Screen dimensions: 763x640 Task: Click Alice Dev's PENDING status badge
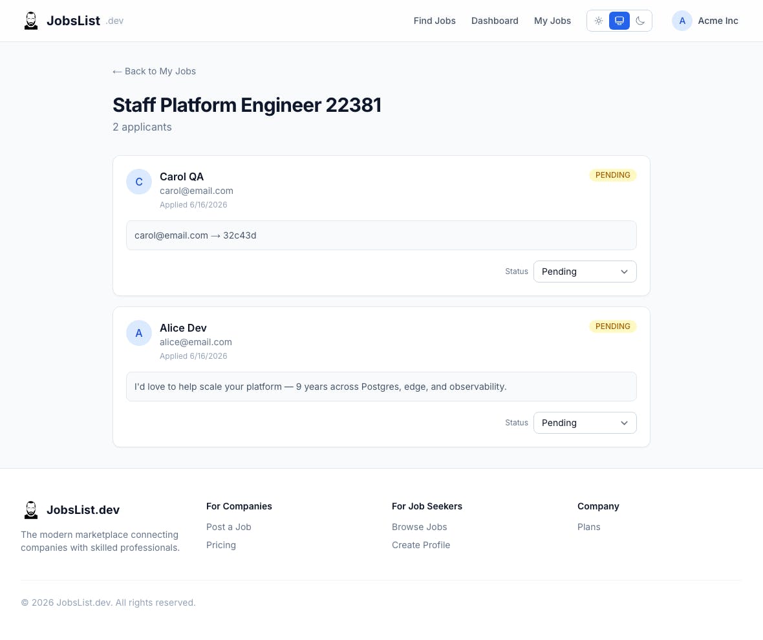(x=612, y=326)
